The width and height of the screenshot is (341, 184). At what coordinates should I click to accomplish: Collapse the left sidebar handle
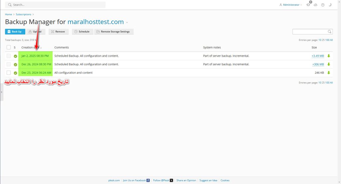(2, 92)
